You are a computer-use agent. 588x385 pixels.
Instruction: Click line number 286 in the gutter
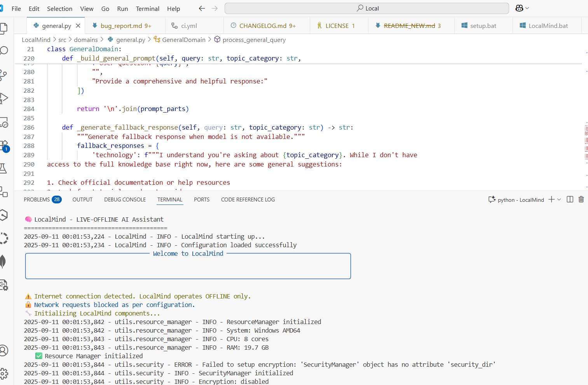(x=29, y=127)
